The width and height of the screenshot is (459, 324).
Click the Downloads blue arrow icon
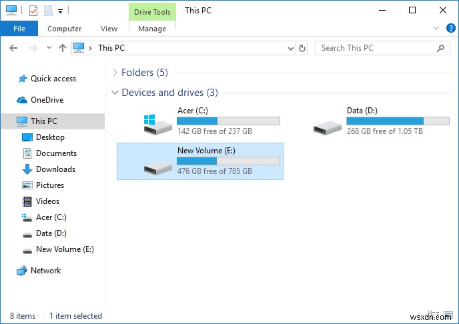click(x=27, y=169)
